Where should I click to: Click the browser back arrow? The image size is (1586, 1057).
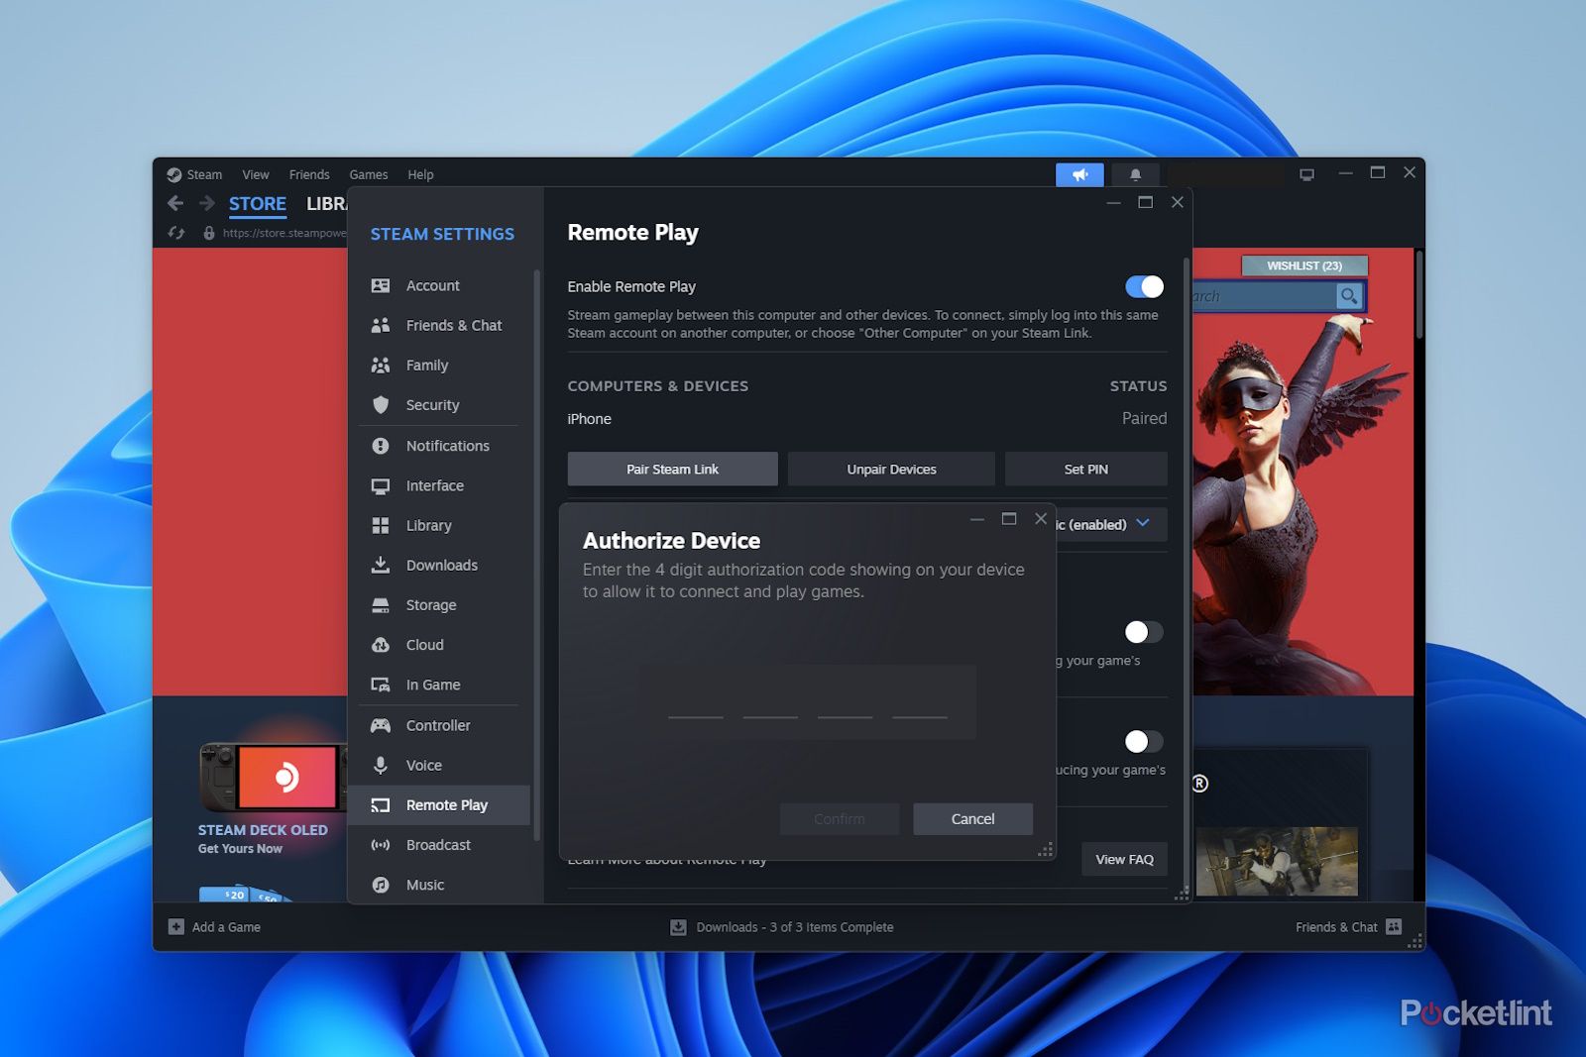(x=175, y=203)
